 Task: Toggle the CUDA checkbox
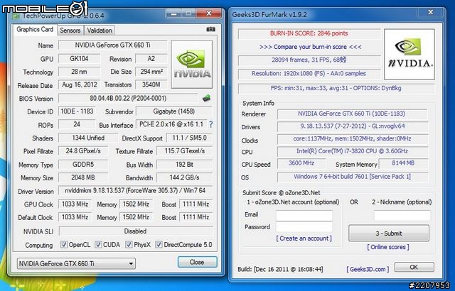pos(98,245)
